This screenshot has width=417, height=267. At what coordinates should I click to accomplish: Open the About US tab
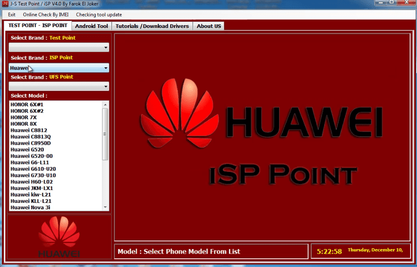pyautogui.click(x=209, y=26)
